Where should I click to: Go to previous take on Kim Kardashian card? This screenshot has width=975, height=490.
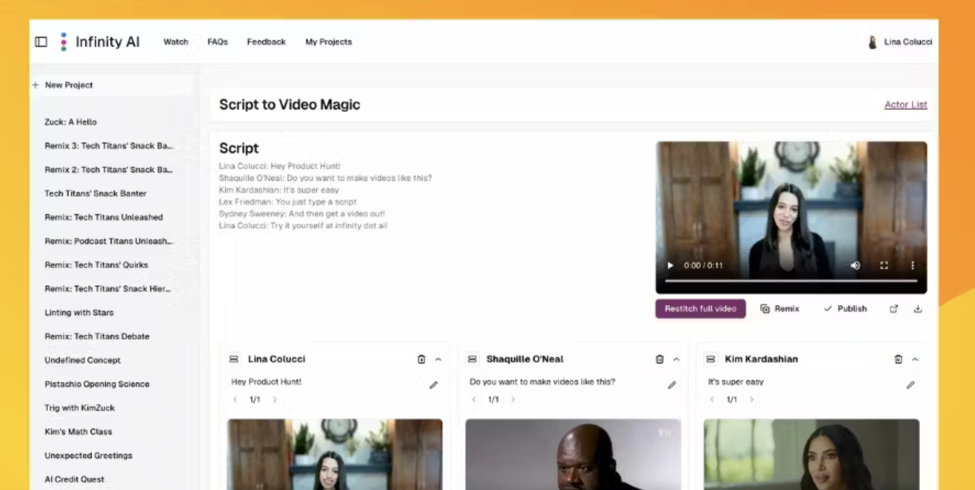coord(712,400)
